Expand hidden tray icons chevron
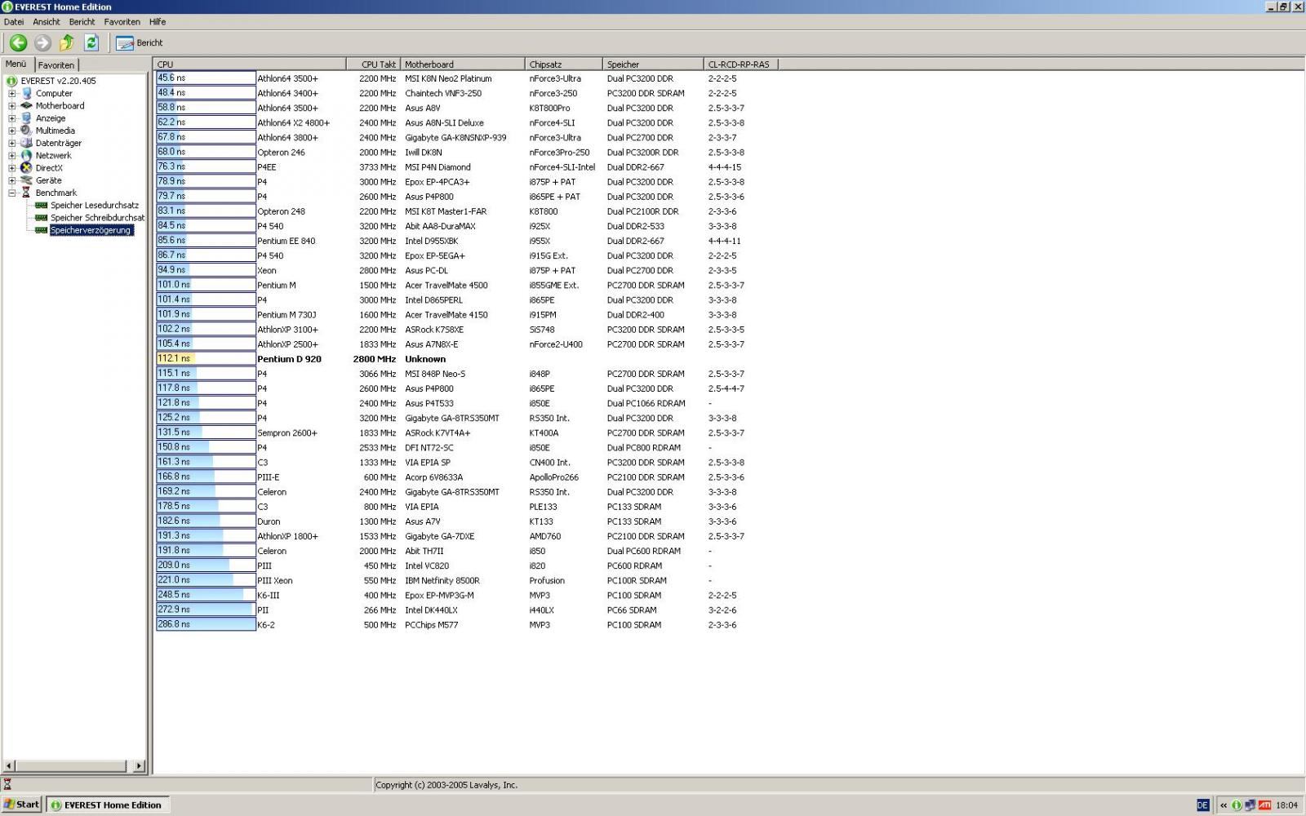1306x816 pixels. [1224, 805]
